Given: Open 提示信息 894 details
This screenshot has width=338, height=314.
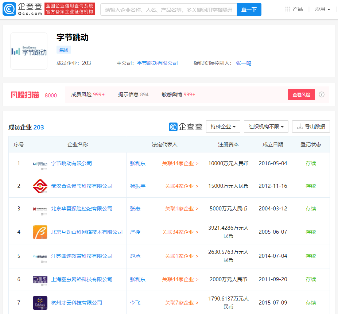Looking at the screenshot, I should [133, 94].
